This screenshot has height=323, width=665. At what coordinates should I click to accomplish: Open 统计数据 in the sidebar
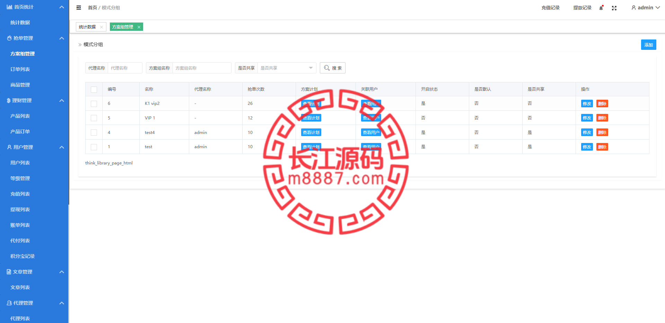point(20,23)
